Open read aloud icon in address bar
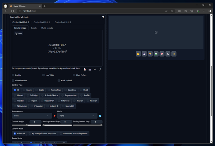 [166, 11]
